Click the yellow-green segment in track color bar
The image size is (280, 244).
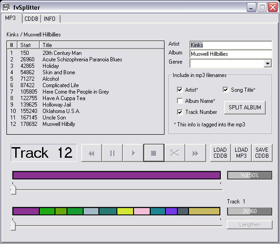[125, 211]
